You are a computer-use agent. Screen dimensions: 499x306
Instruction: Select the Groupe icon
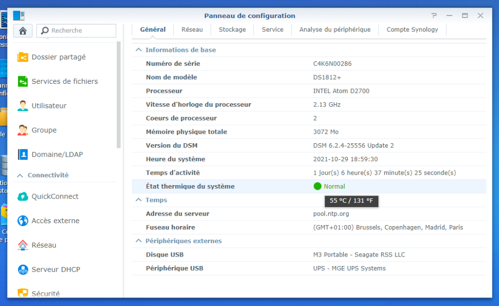[x=22, y=130]
